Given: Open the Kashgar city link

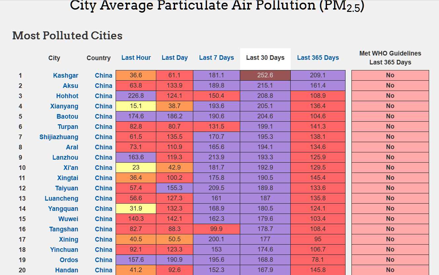Looking at the screenshot, I should (x=66, y=75).
